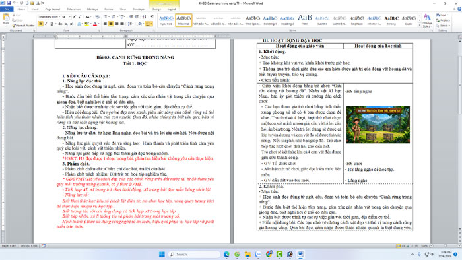Select the Center alignment icon
Image resolution: width=462 pixels, height=260 pixels.
click(x=111, y=24)
